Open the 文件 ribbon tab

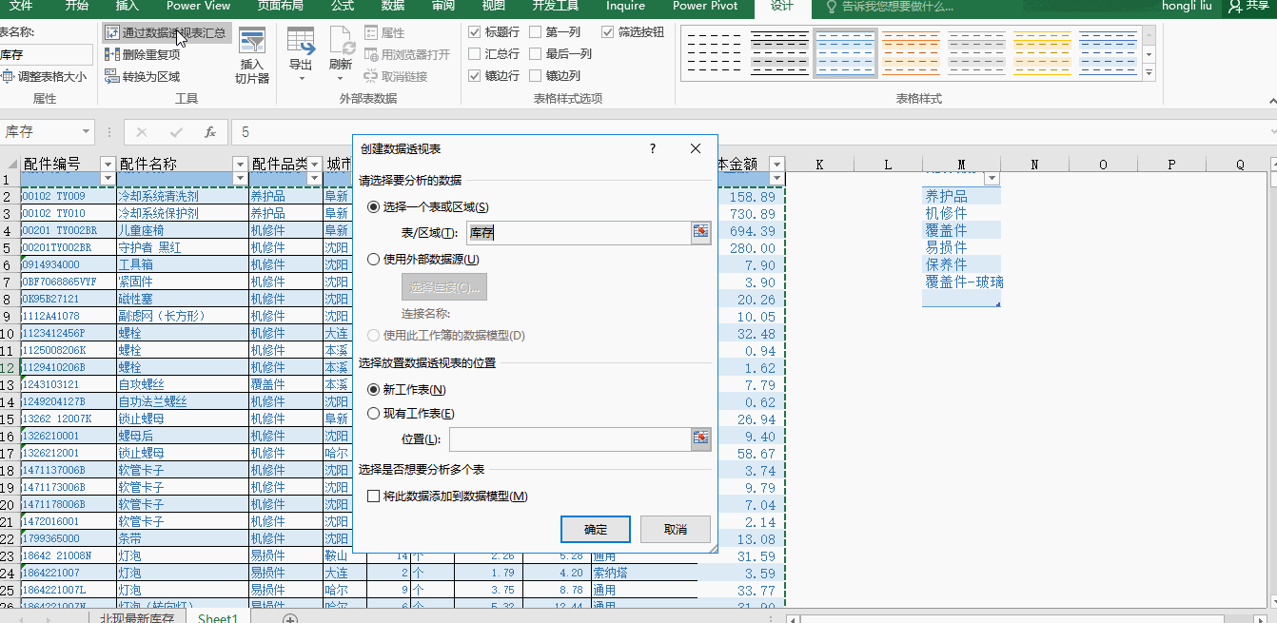[x=21, y=7]
